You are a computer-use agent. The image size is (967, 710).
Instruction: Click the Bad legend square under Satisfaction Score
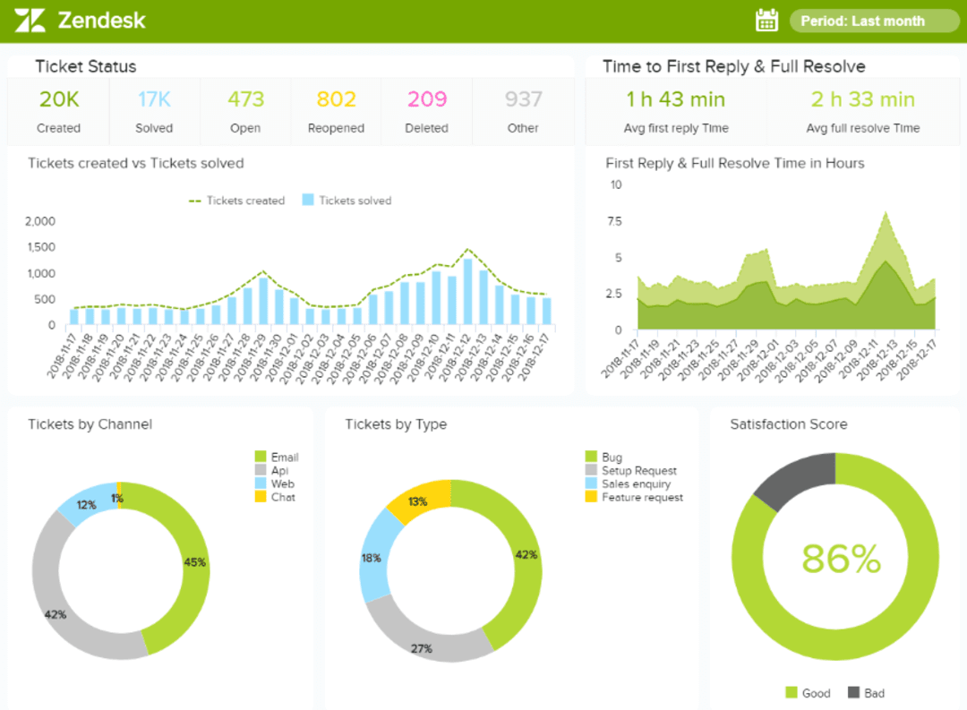(853, 692)
